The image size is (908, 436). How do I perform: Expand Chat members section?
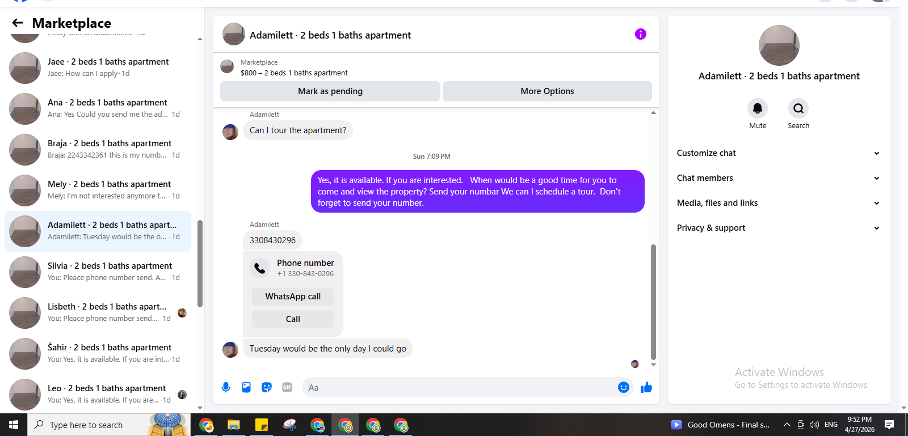tap(778, 178)
